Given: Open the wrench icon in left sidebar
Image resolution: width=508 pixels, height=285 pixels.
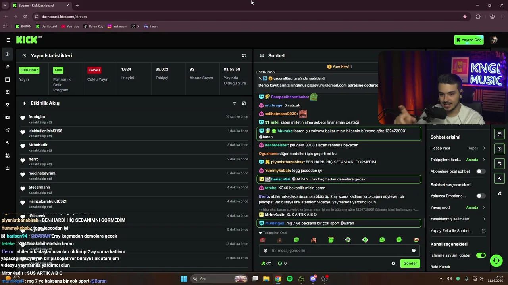Looking at the screenshot, I should click(x=7, y=143).
